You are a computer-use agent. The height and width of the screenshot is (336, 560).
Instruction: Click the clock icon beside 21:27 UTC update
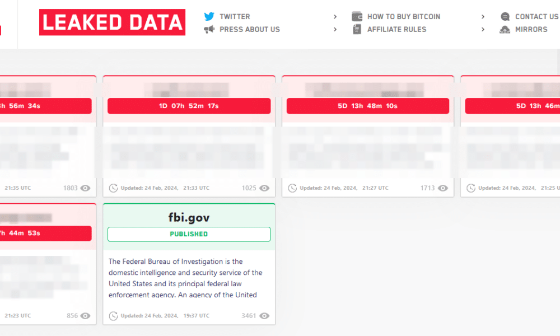(x=292, y=188)
